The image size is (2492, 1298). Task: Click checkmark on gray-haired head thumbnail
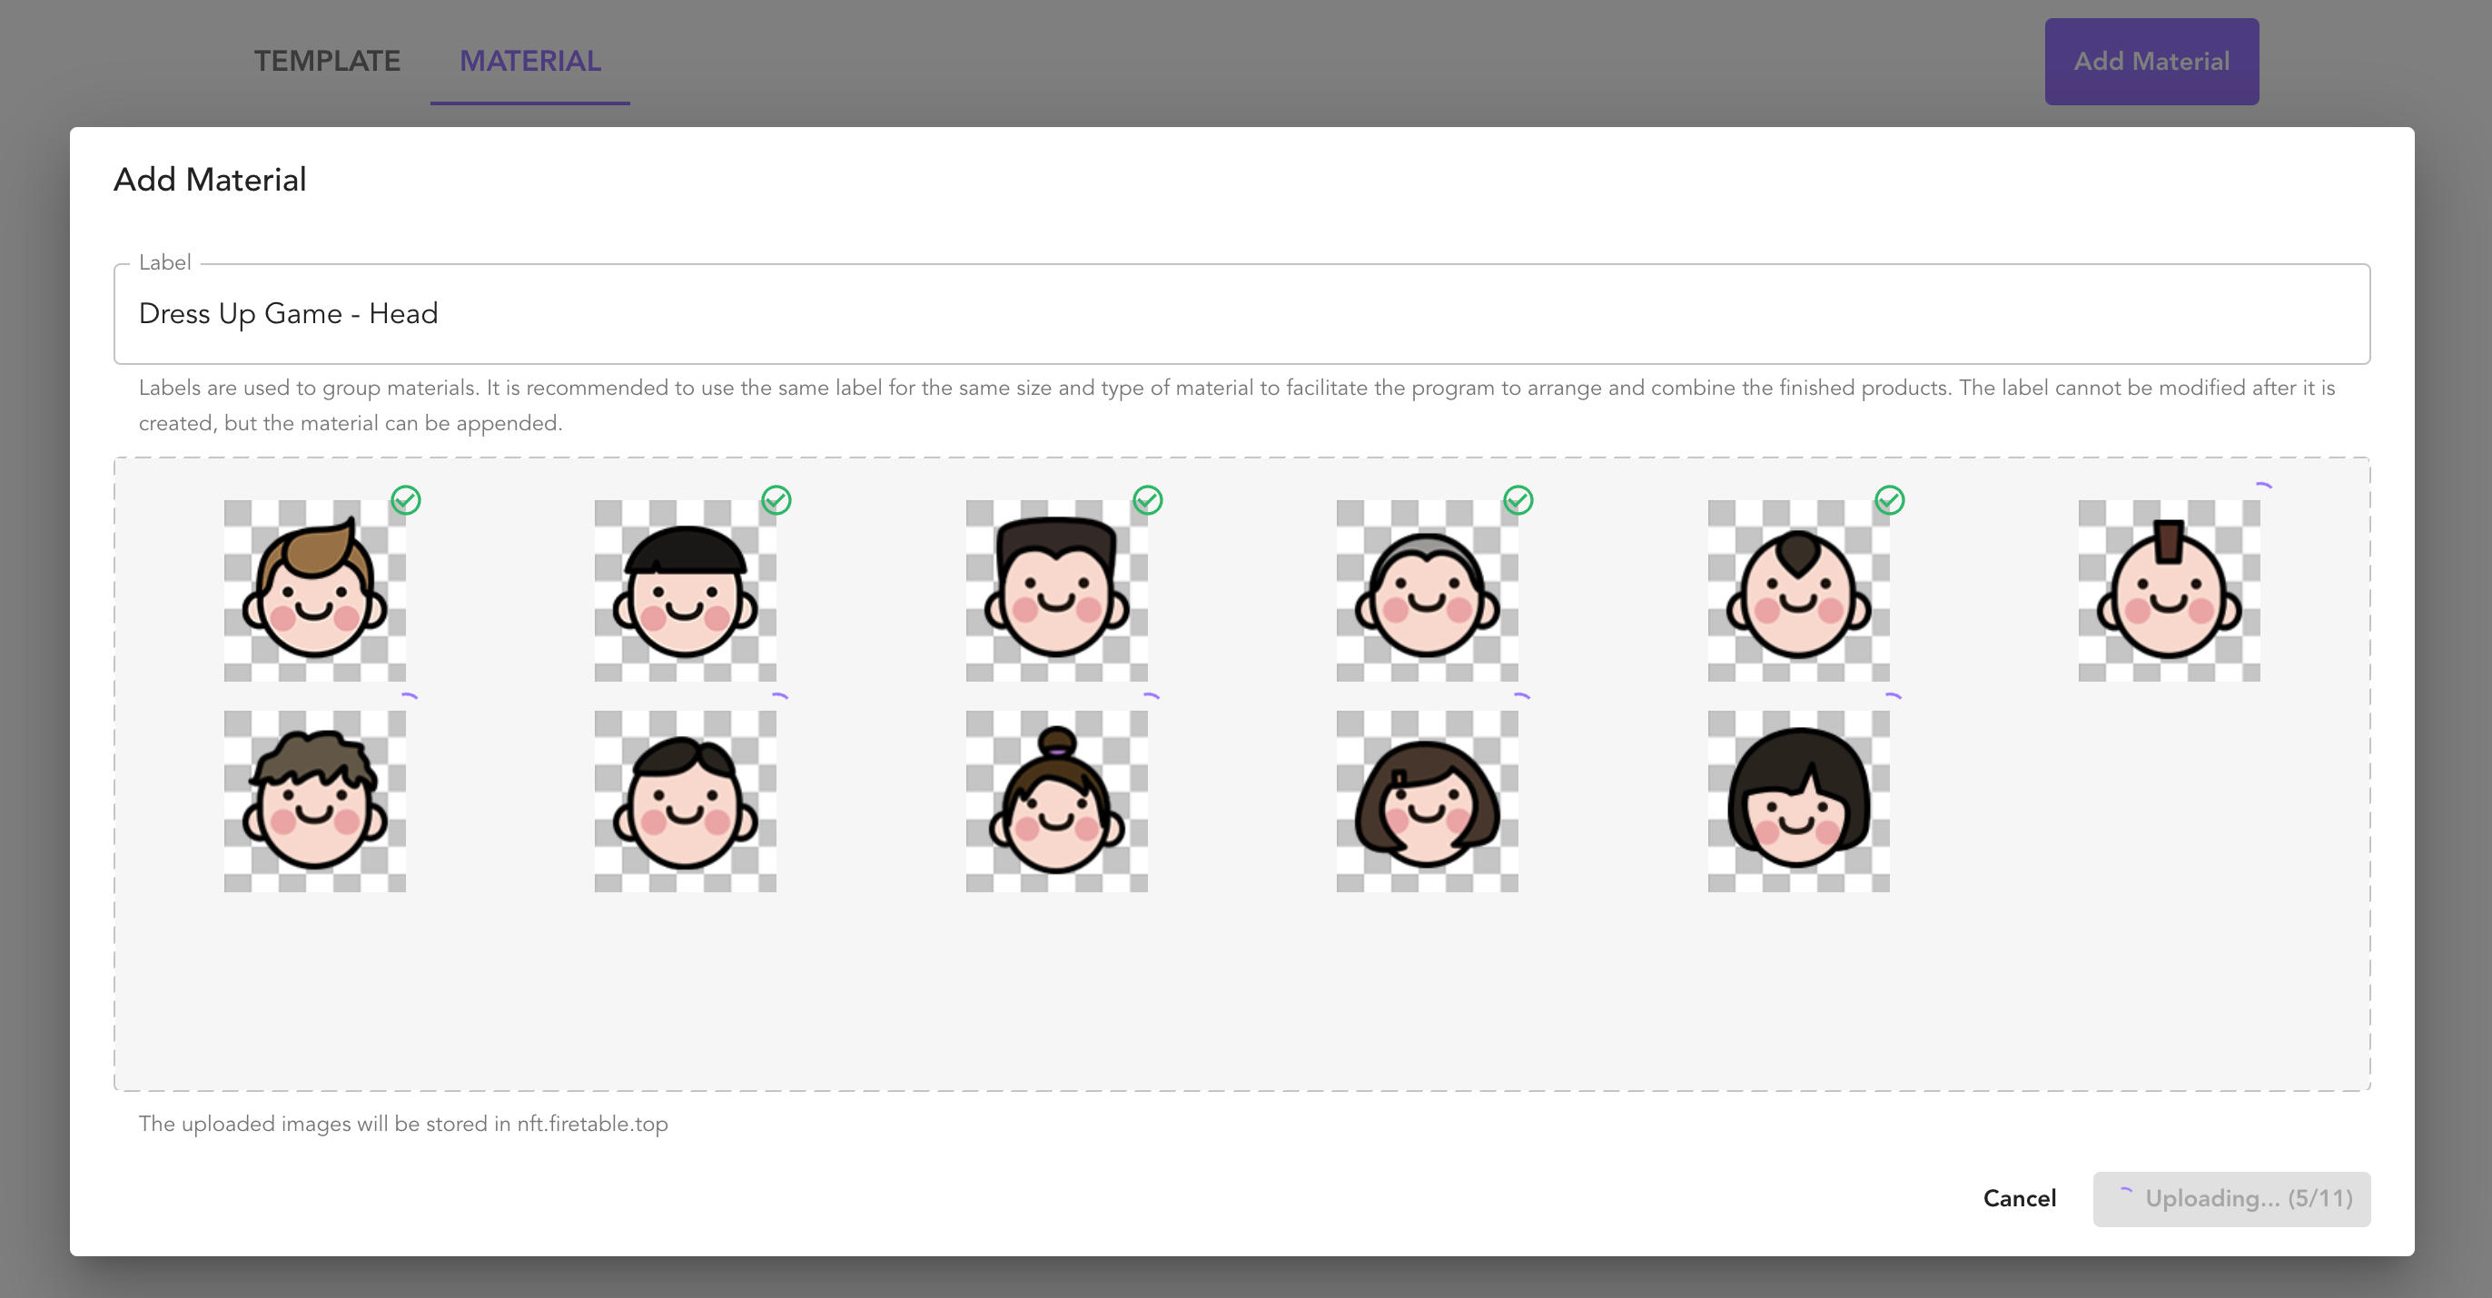(x=1518, y=500)
